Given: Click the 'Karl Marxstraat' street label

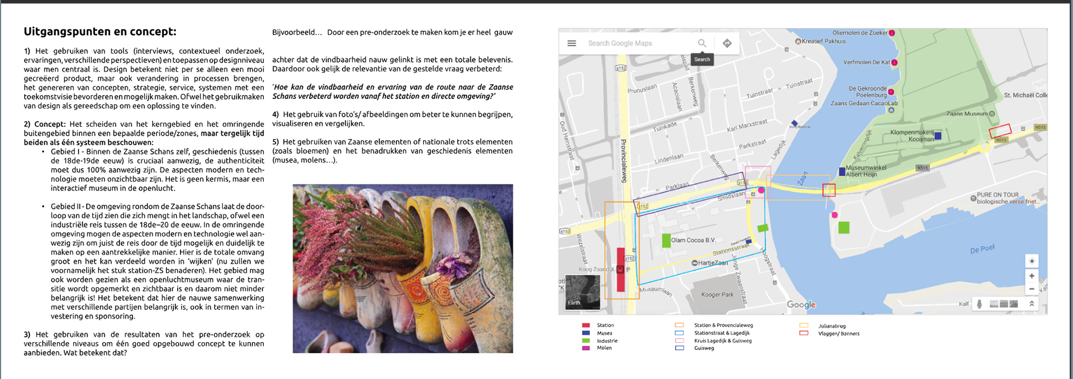Looking at the screenshot, I should tap(747, 126).
